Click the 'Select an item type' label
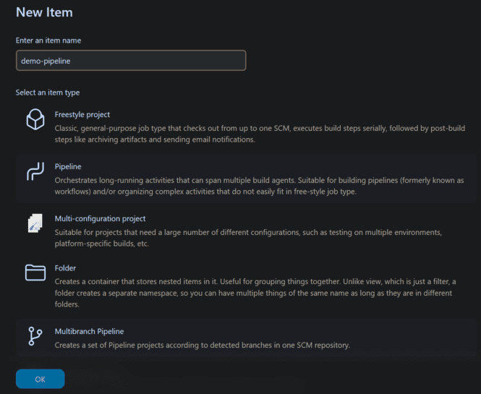Screen dimensions: 481x394 coord(48,93)
